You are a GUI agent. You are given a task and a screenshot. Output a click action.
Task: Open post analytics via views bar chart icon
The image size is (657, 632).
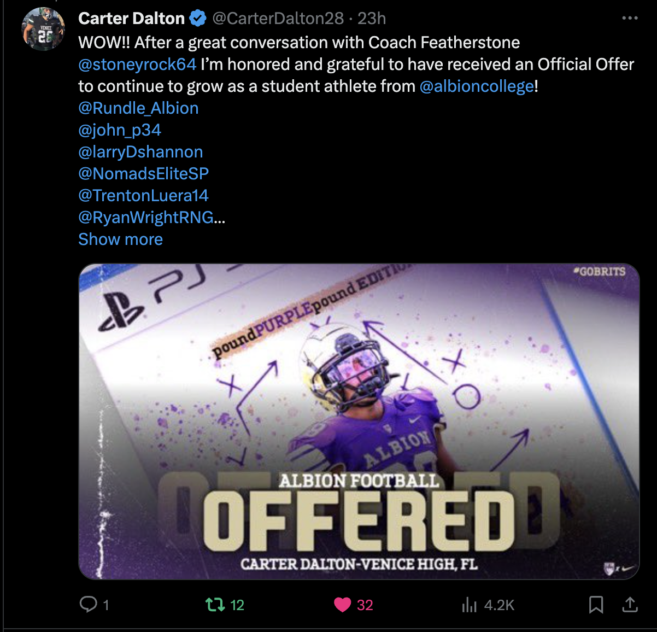click(x=470, y=605)
